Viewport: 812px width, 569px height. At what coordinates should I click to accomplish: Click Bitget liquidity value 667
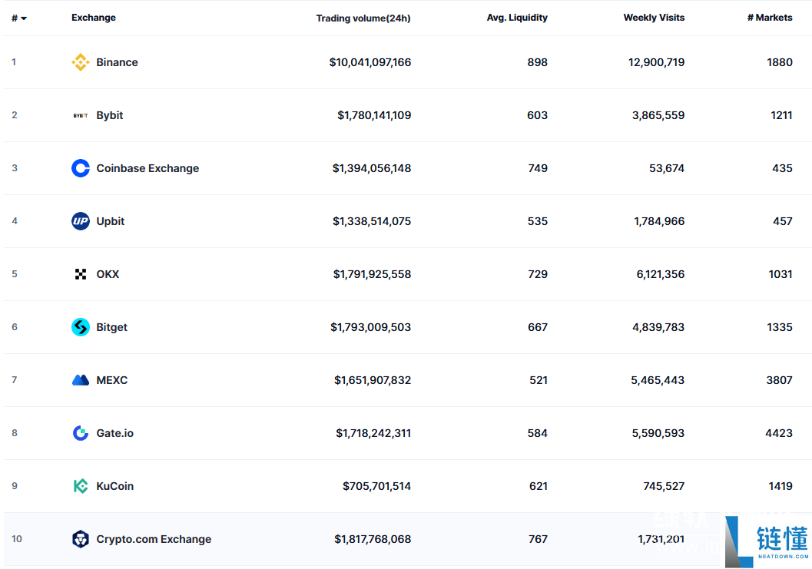[538, 327]
